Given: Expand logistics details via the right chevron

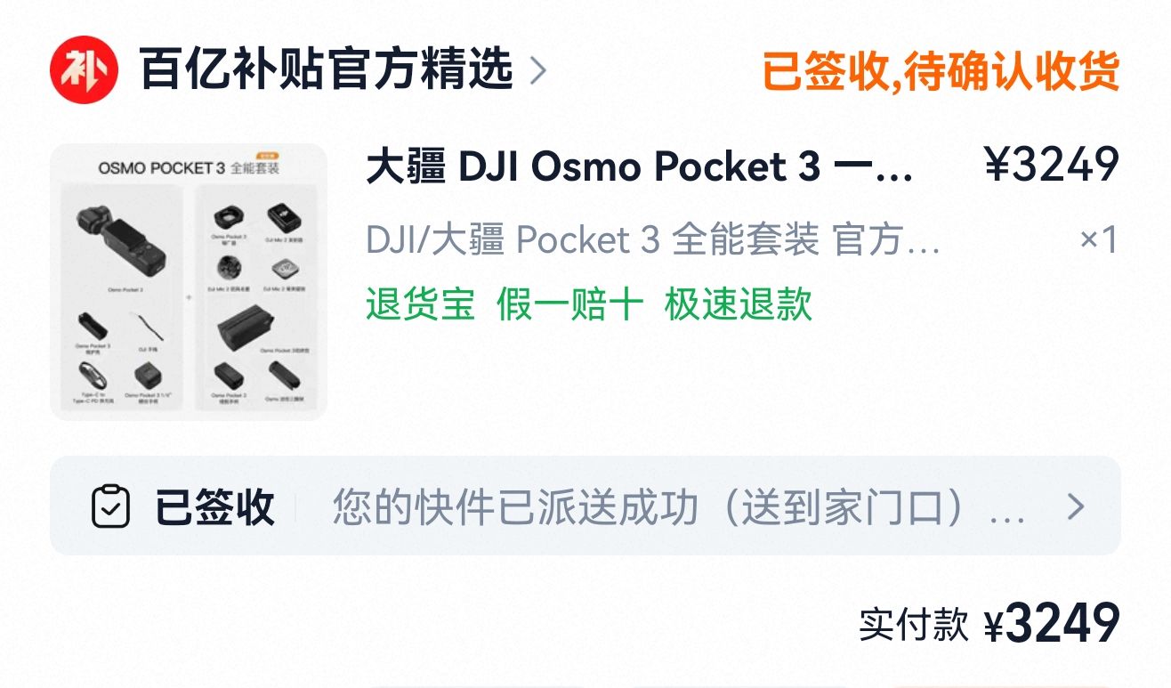Looking at the screenshot, I should point(1077,506).
